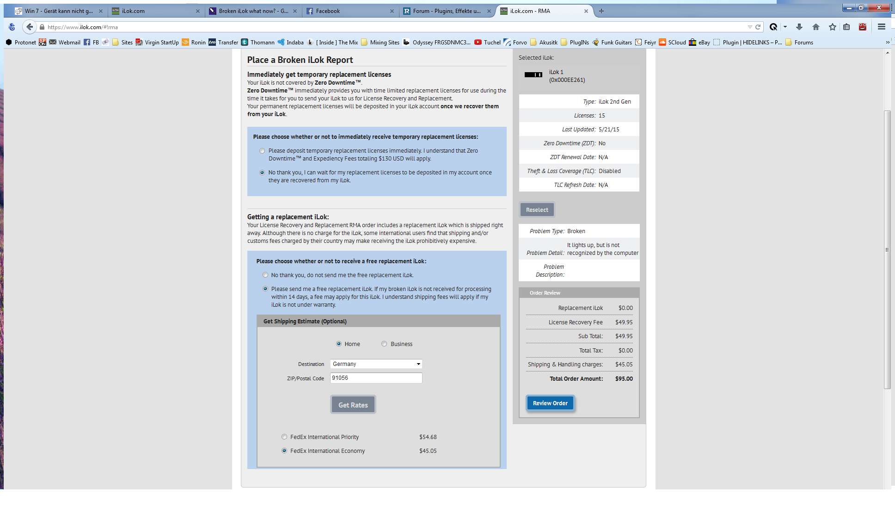Choose 'Please send me a free replacement iLok'
This screenshot has width=895, height=507.
point(265,289)
